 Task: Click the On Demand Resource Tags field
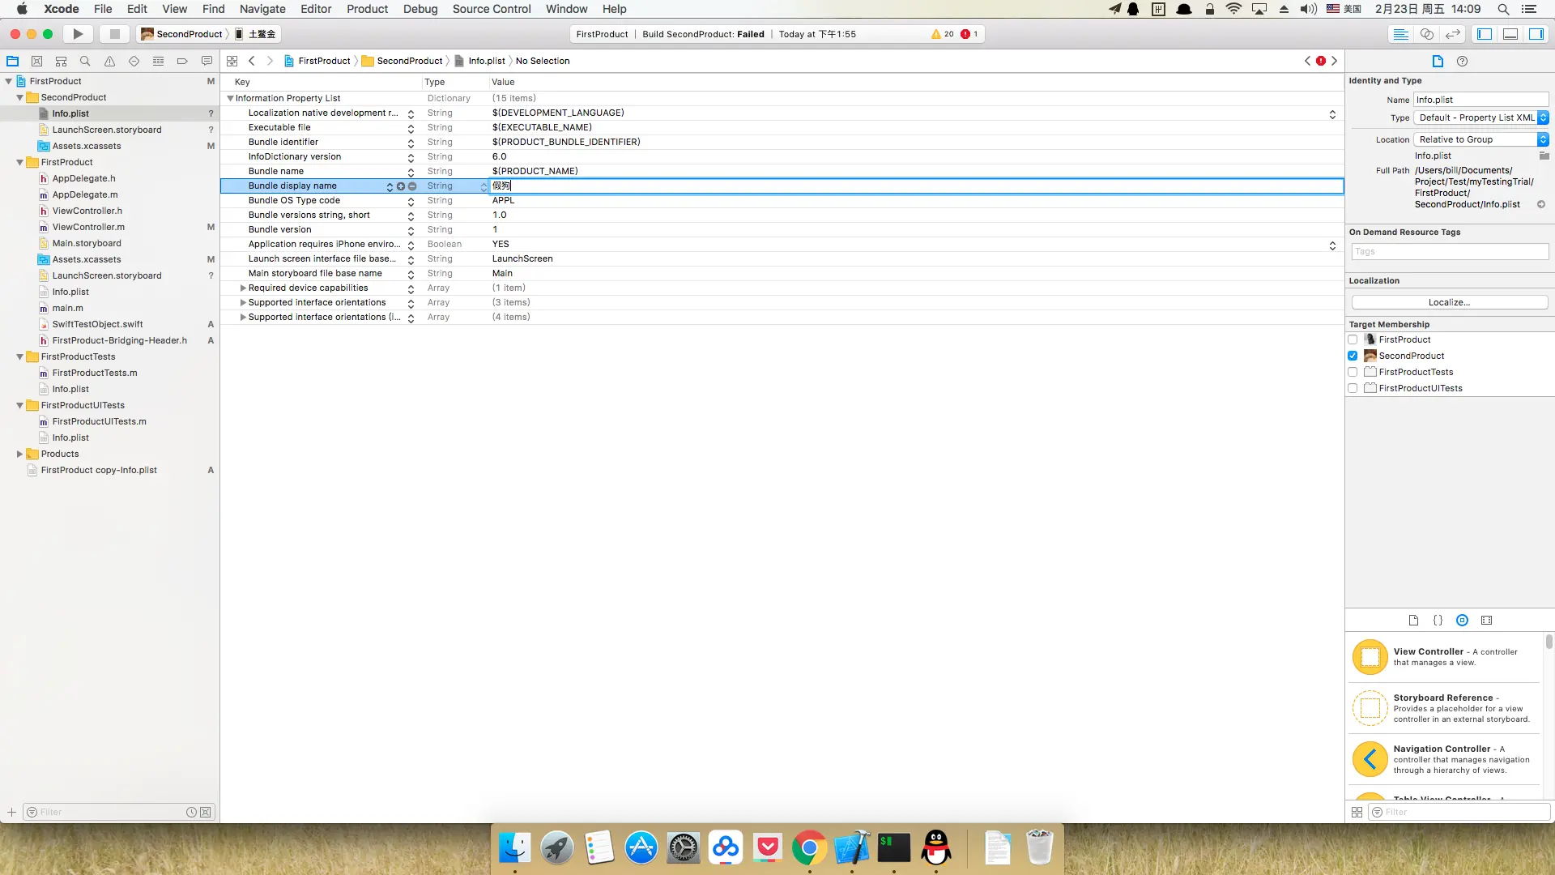pos(1449,252)
